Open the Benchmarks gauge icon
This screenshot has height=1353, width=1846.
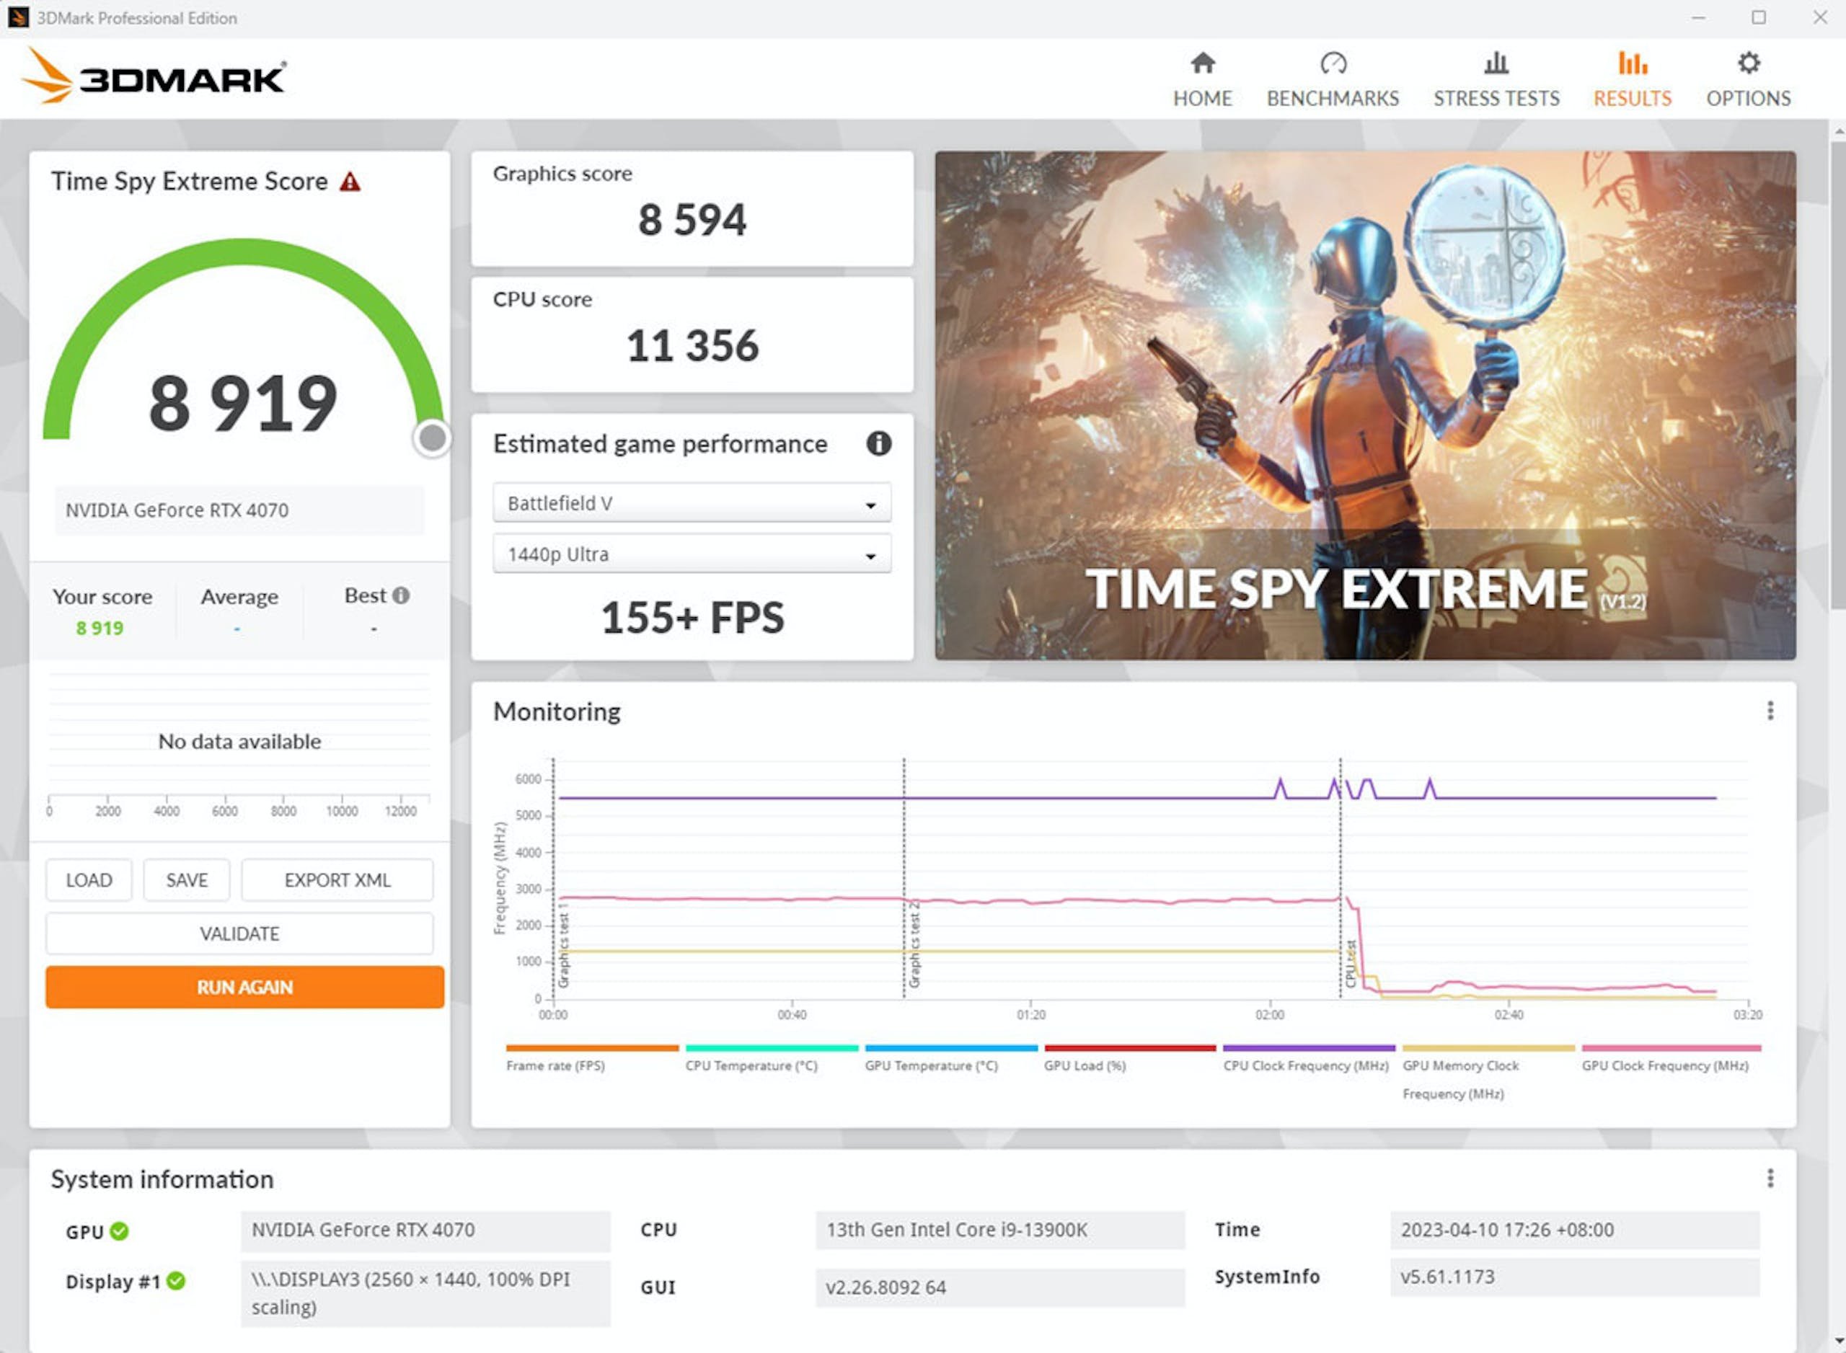point(1333,63)
